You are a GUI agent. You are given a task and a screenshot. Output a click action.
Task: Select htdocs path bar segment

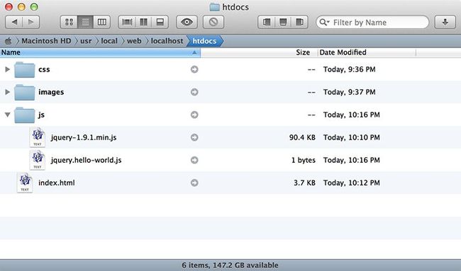pyautogui.click(x=204, y=41)
